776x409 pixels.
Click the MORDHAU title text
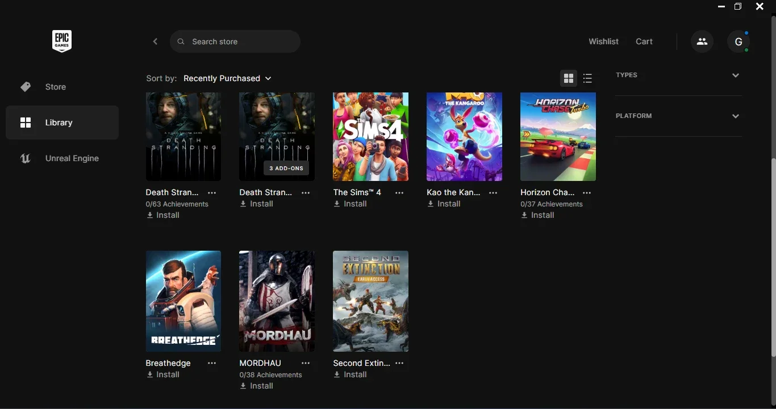pos(260,363)
